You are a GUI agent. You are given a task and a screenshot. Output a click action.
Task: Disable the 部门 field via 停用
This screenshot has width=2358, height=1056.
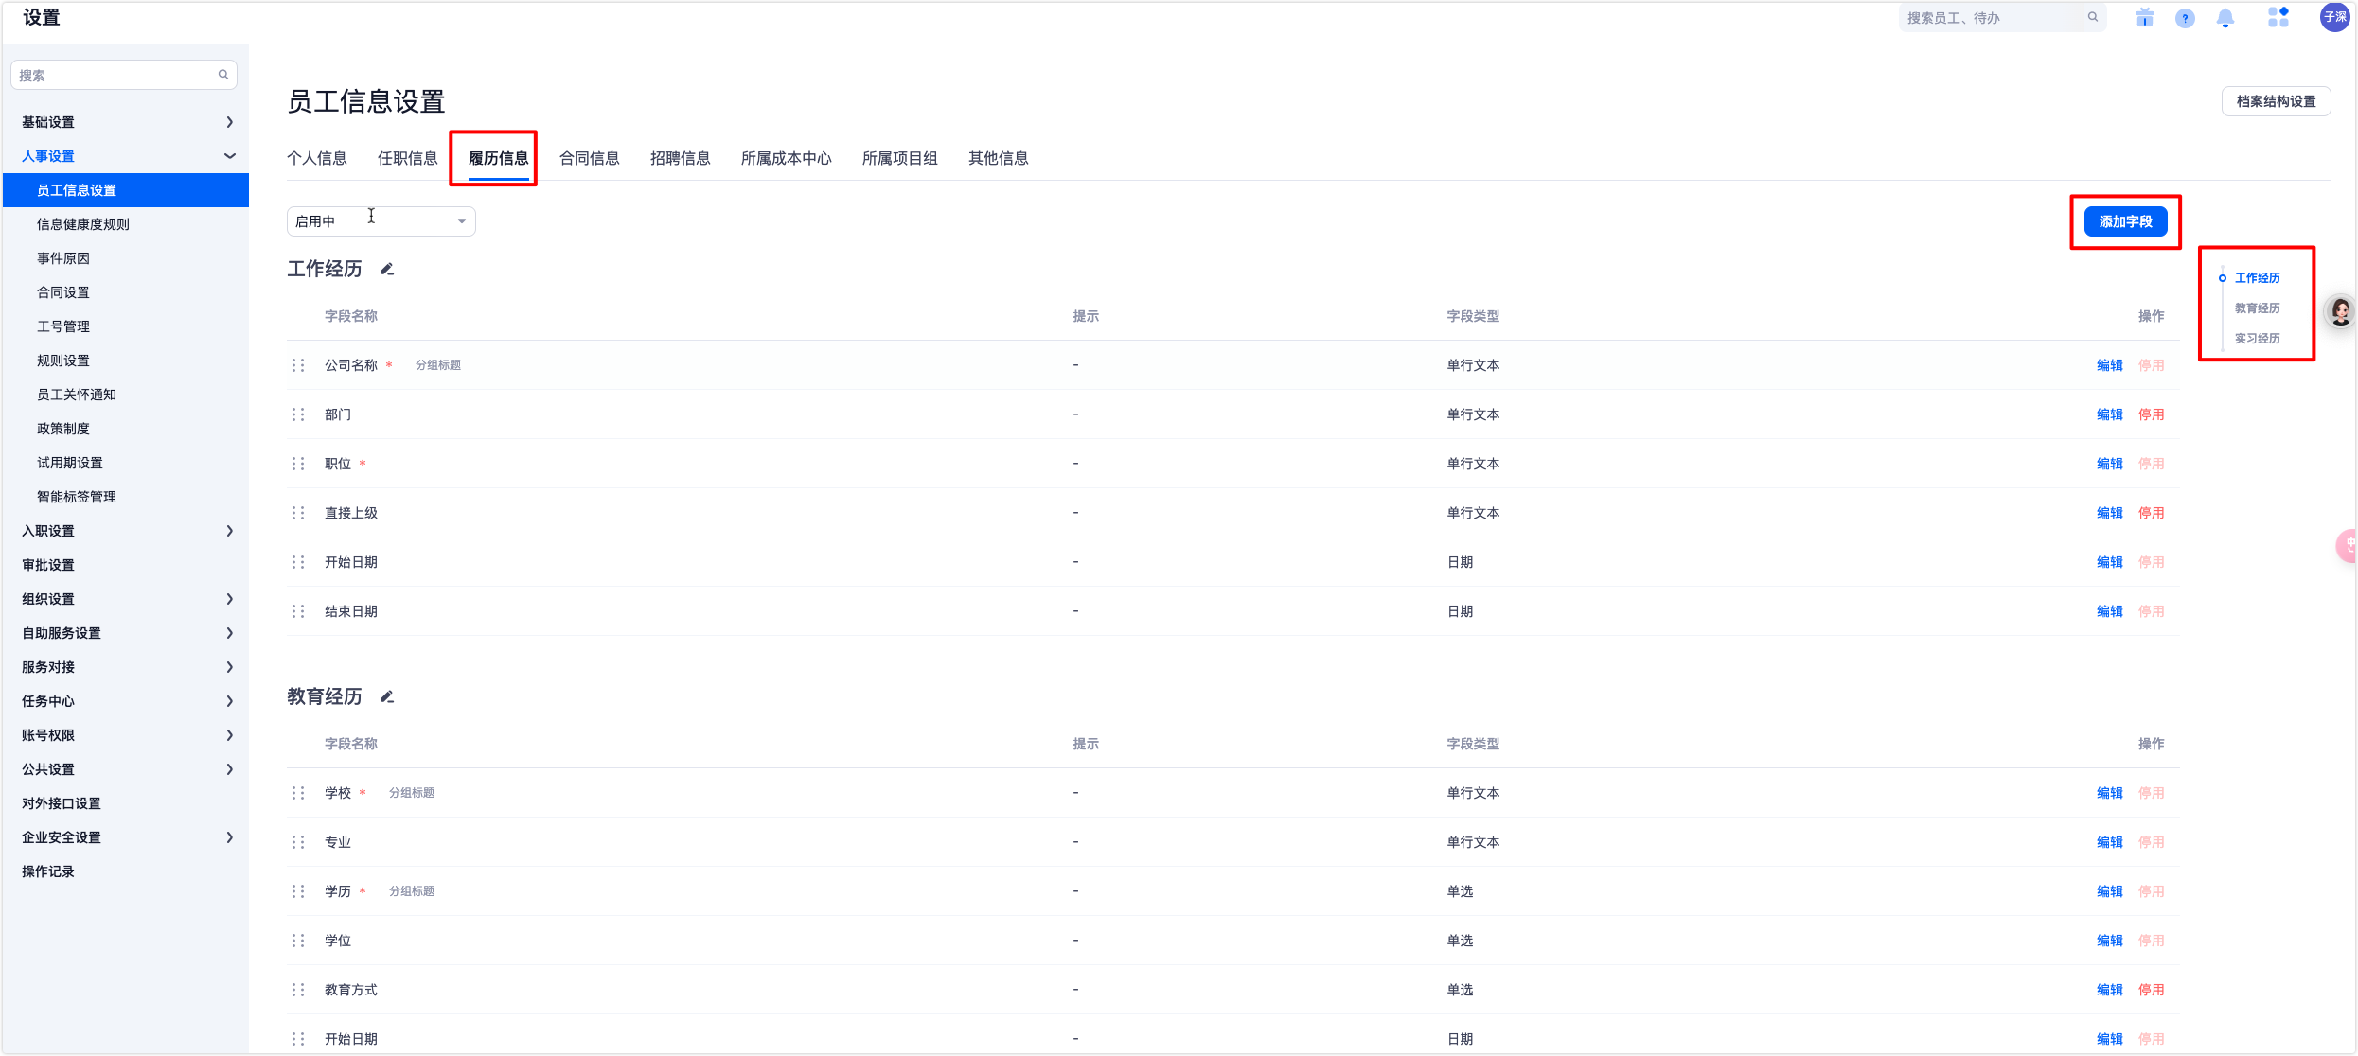2151,414
